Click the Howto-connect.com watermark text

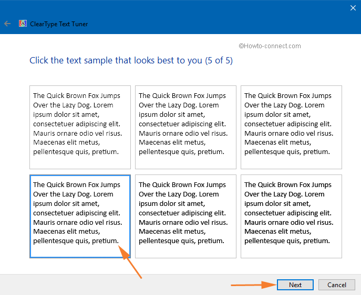point(270,46)
